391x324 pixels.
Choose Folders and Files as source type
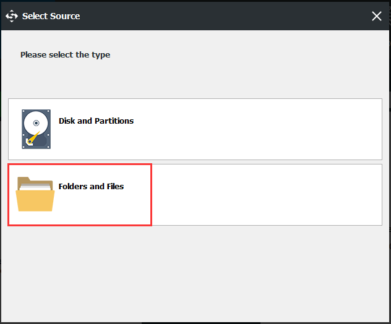coord(195,195)
